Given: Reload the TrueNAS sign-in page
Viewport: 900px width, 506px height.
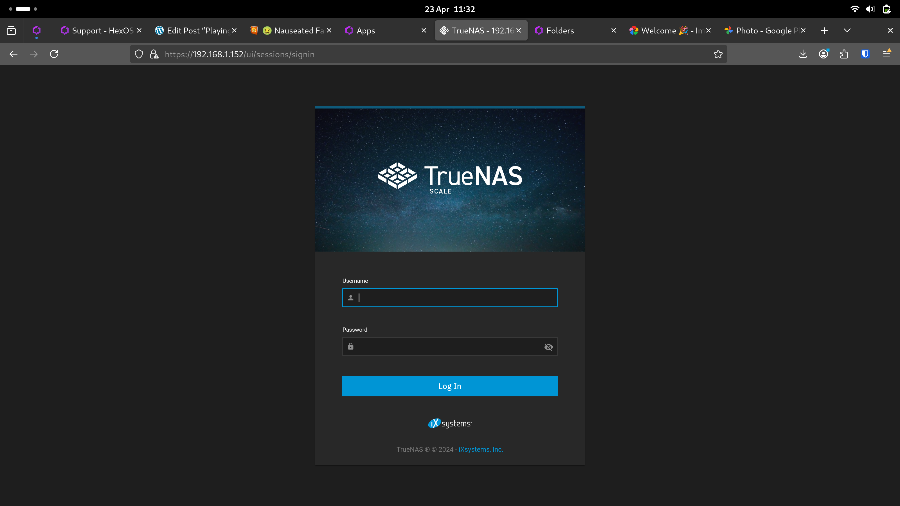Looking at the screenshot, I should 54,54.
